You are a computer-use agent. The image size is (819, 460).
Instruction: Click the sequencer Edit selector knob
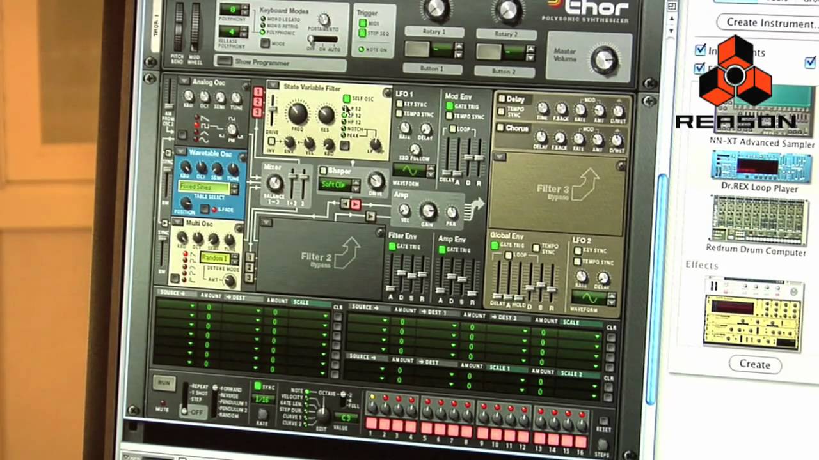(x=323, y=415)
